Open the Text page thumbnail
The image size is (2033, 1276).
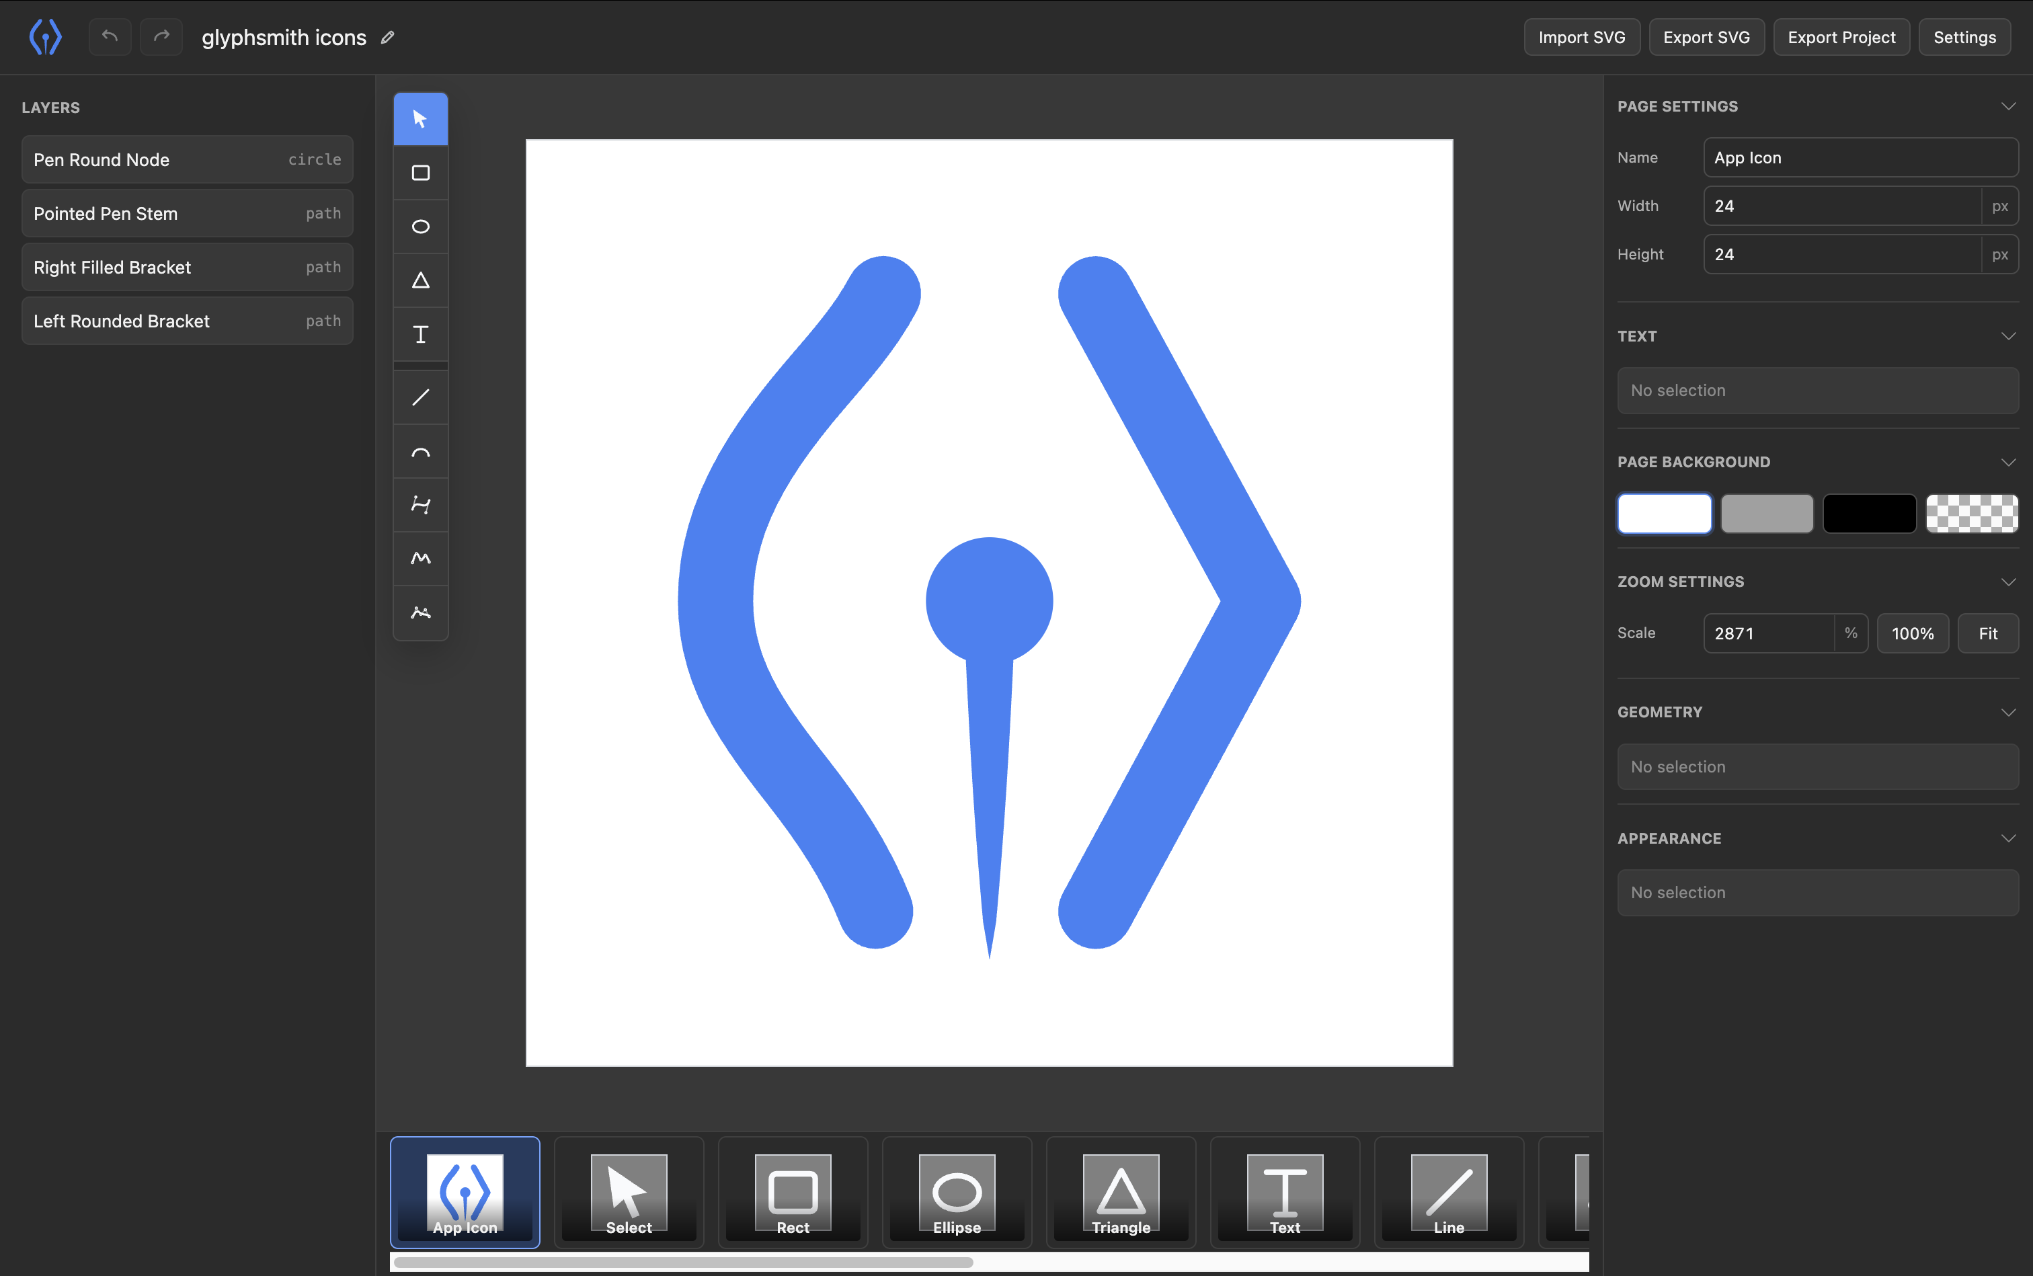pos(1285,1191)
